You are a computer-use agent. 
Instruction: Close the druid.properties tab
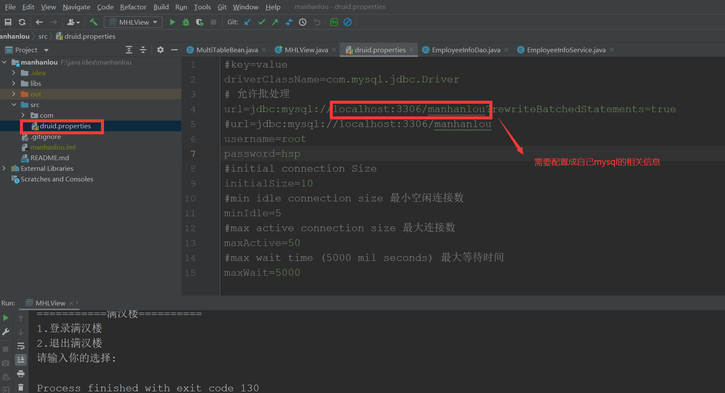(x=411, y=50)
